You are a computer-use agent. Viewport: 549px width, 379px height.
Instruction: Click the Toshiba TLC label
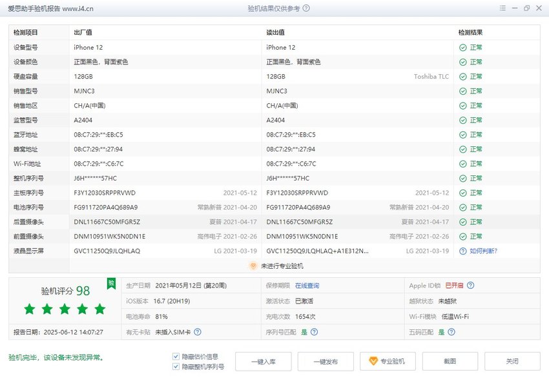coord(431,77)
